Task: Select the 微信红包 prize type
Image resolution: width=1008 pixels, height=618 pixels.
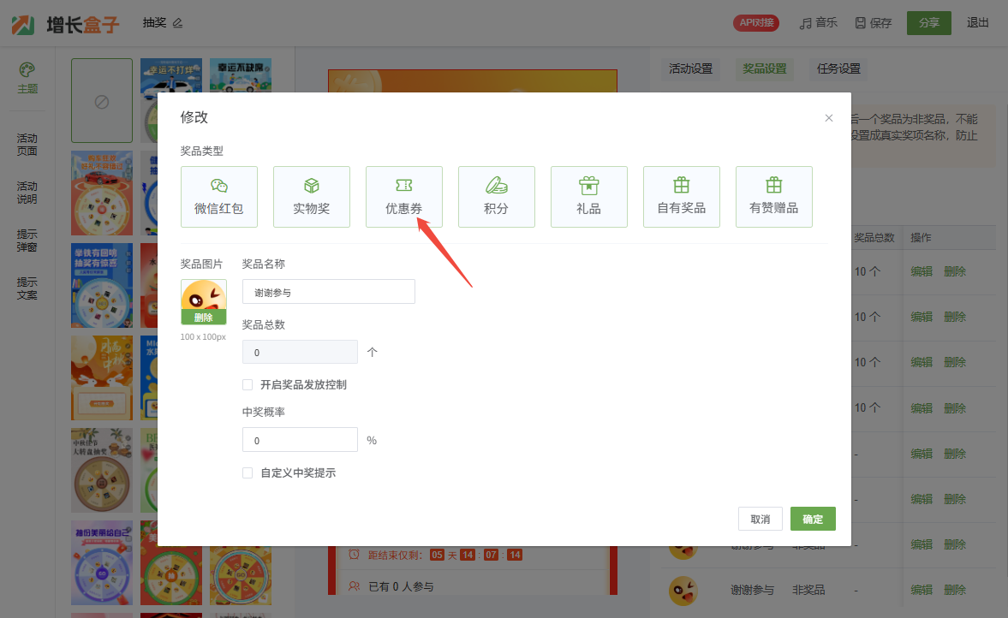Action: coord(219,197)
